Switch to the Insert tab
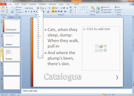The width and height of the screenshot is (134, 96). 17,4
